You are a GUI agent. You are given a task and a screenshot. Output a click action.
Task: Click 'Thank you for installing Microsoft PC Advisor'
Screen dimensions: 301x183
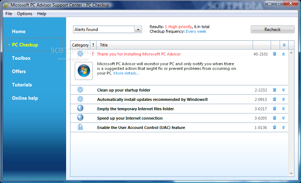[x=139, y=54]
